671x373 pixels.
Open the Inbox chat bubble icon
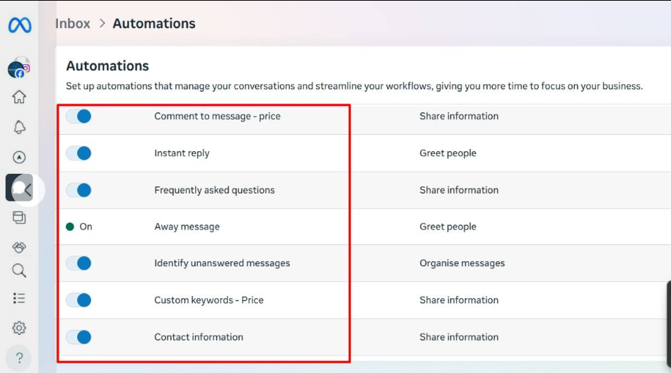20,188
